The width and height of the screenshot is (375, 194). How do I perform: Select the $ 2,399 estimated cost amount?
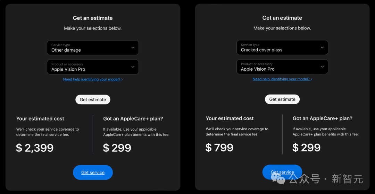pos(35,148)
